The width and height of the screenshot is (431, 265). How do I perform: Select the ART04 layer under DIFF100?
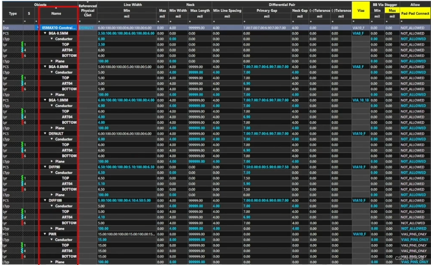[67, 217]
